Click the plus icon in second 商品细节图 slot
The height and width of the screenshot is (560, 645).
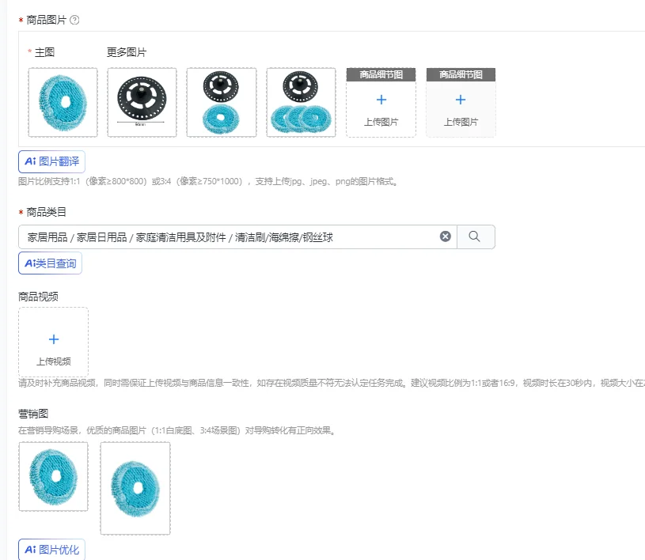click(x=461, y=100)
